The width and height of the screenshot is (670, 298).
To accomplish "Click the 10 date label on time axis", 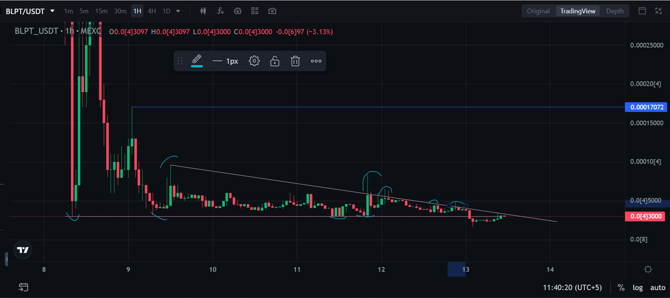I will (213, 270).
